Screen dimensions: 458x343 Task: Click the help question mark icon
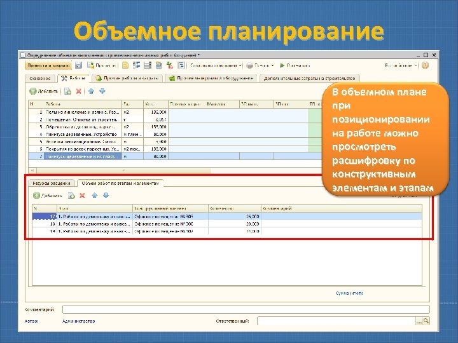[x=426, y=65]
